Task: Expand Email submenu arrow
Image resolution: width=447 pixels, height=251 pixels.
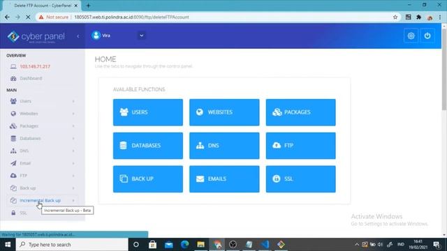Action: pyautogui.click(x=73, y=163)
